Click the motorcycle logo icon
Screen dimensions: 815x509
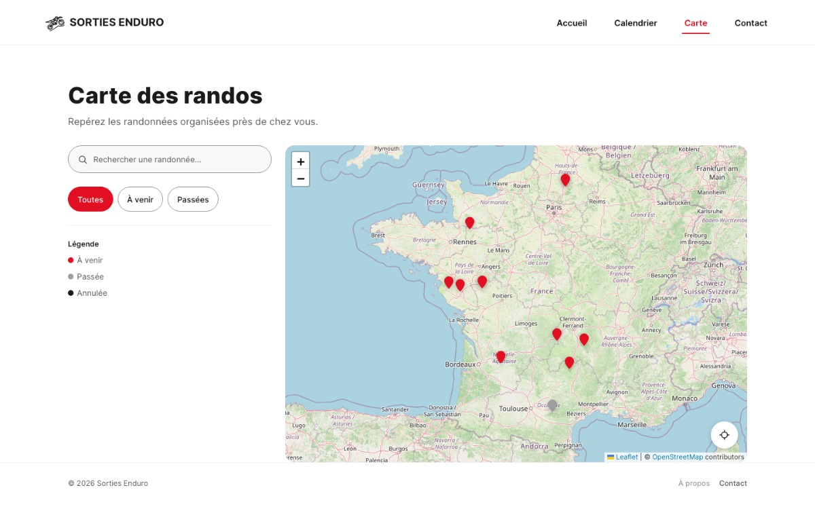[55, 23]
